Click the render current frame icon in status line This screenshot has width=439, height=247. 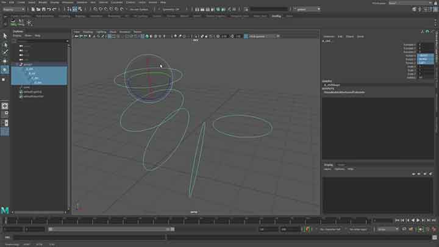pyautogui.click(x=202, y=9)
